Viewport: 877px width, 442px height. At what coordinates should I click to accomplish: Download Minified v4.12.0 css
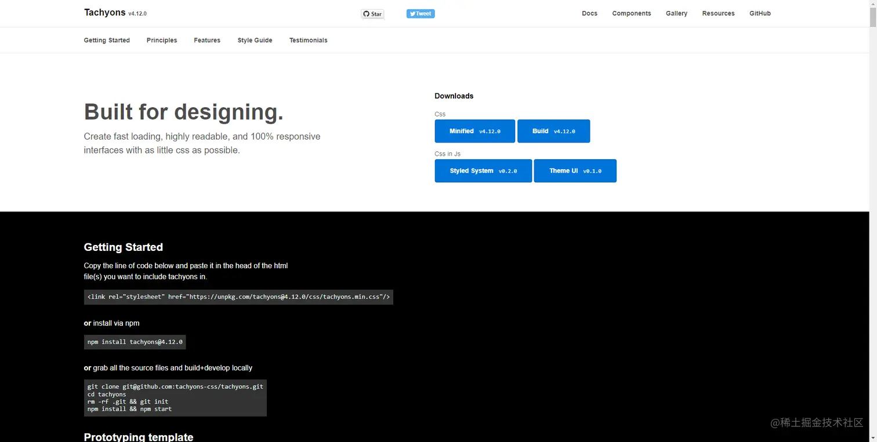tap(475, 131)
